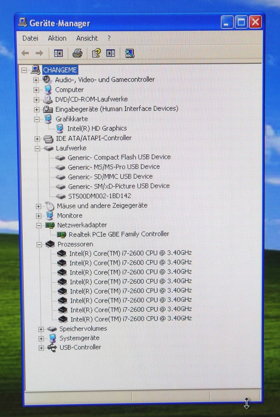This screenshot has height=417, width=280.
Task: Select Generic- MS/MS-Pro USB Device
Action: pyautogui.click(x=114, y=167)
